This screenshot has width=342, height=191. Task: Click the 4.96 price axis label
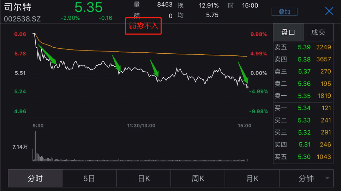coord(20,112)
